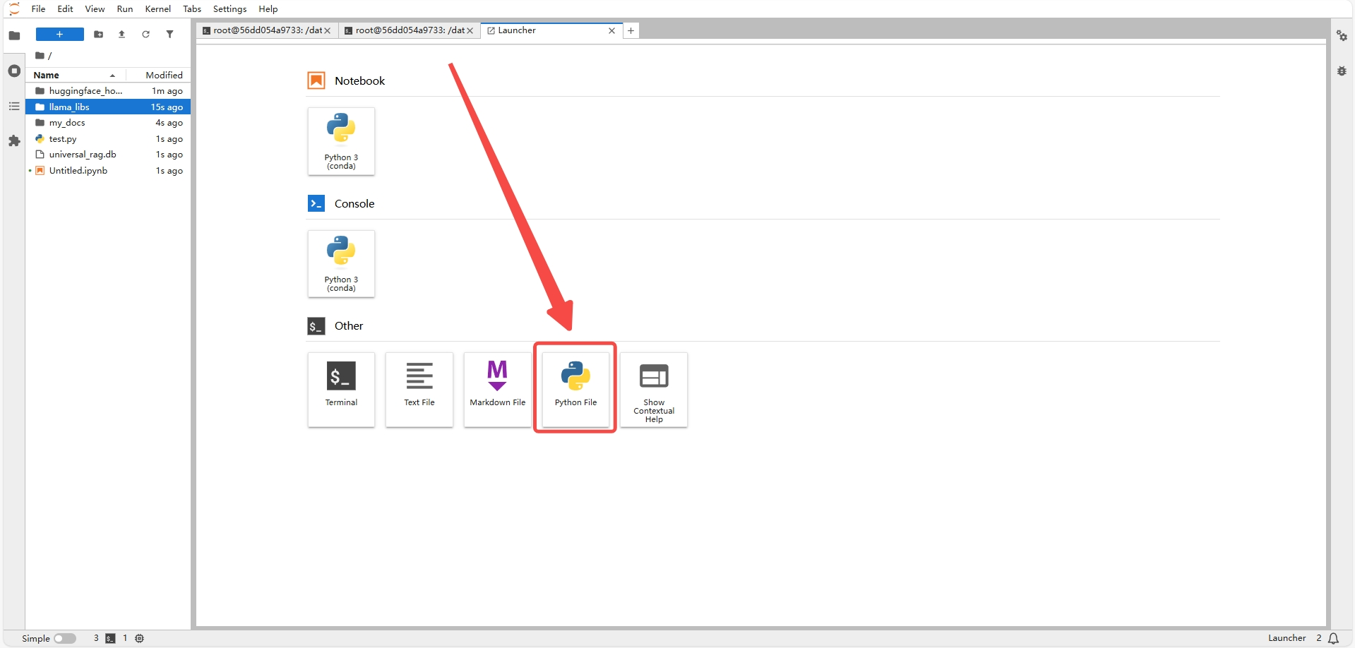This screenshot has width=1355, height=648.
Task: Click the upload files arrow icon
Action: (x=121, y=34)
